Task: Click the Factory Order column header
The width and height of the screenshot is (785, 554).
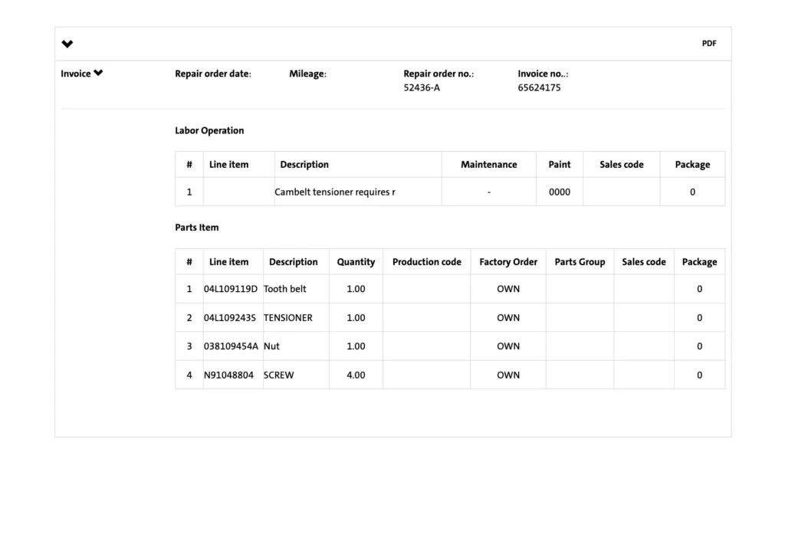Action: (x=508, y=262)
